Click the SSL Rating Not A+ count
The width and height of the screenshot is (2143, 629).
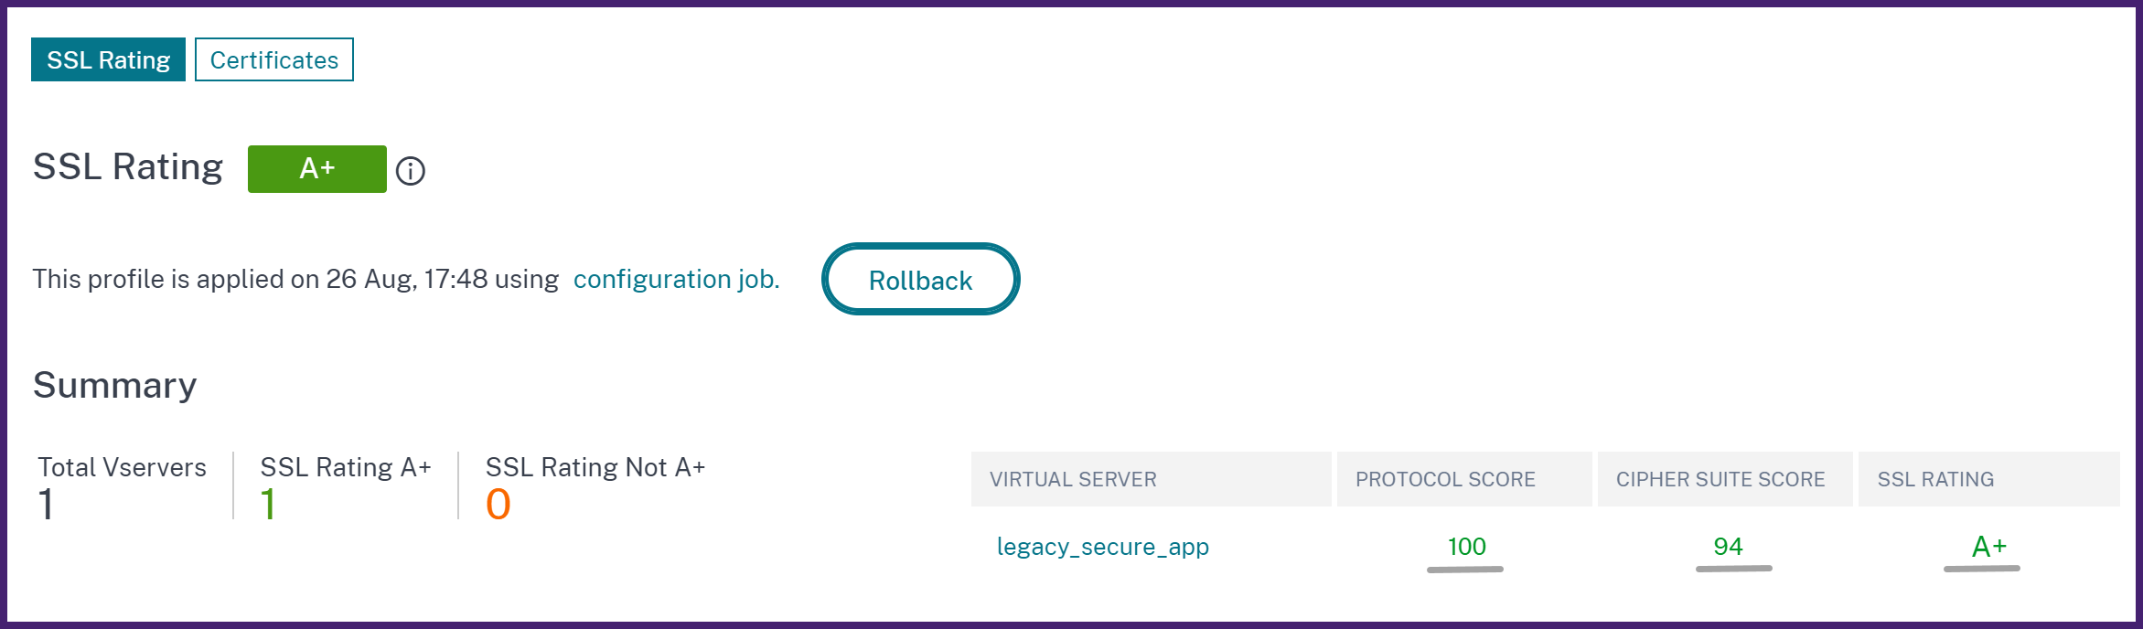tap(498, 505)
